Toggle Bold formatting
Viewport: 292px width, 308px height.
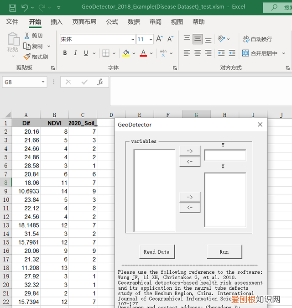click(65, 53)
